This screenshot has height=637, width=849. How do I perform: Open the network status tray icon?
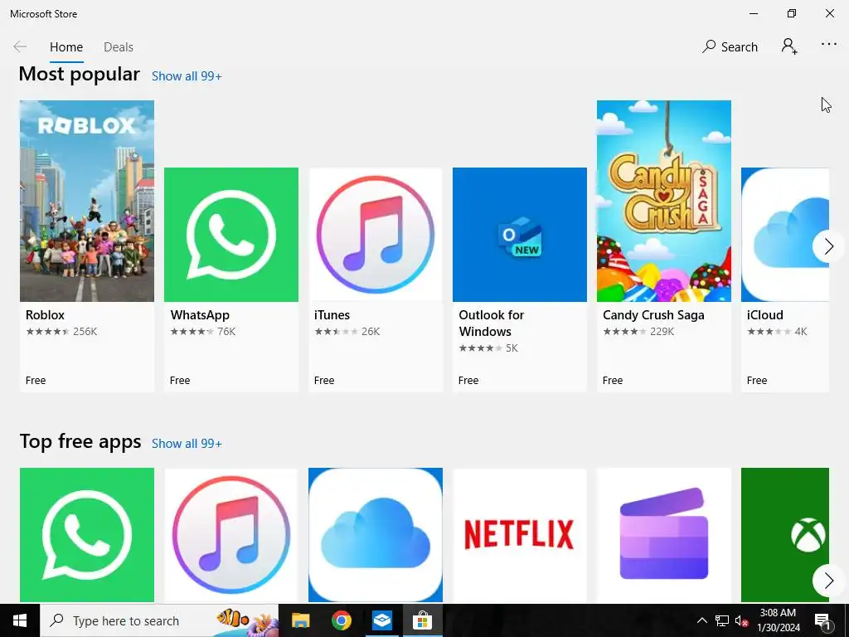(722, 620)
